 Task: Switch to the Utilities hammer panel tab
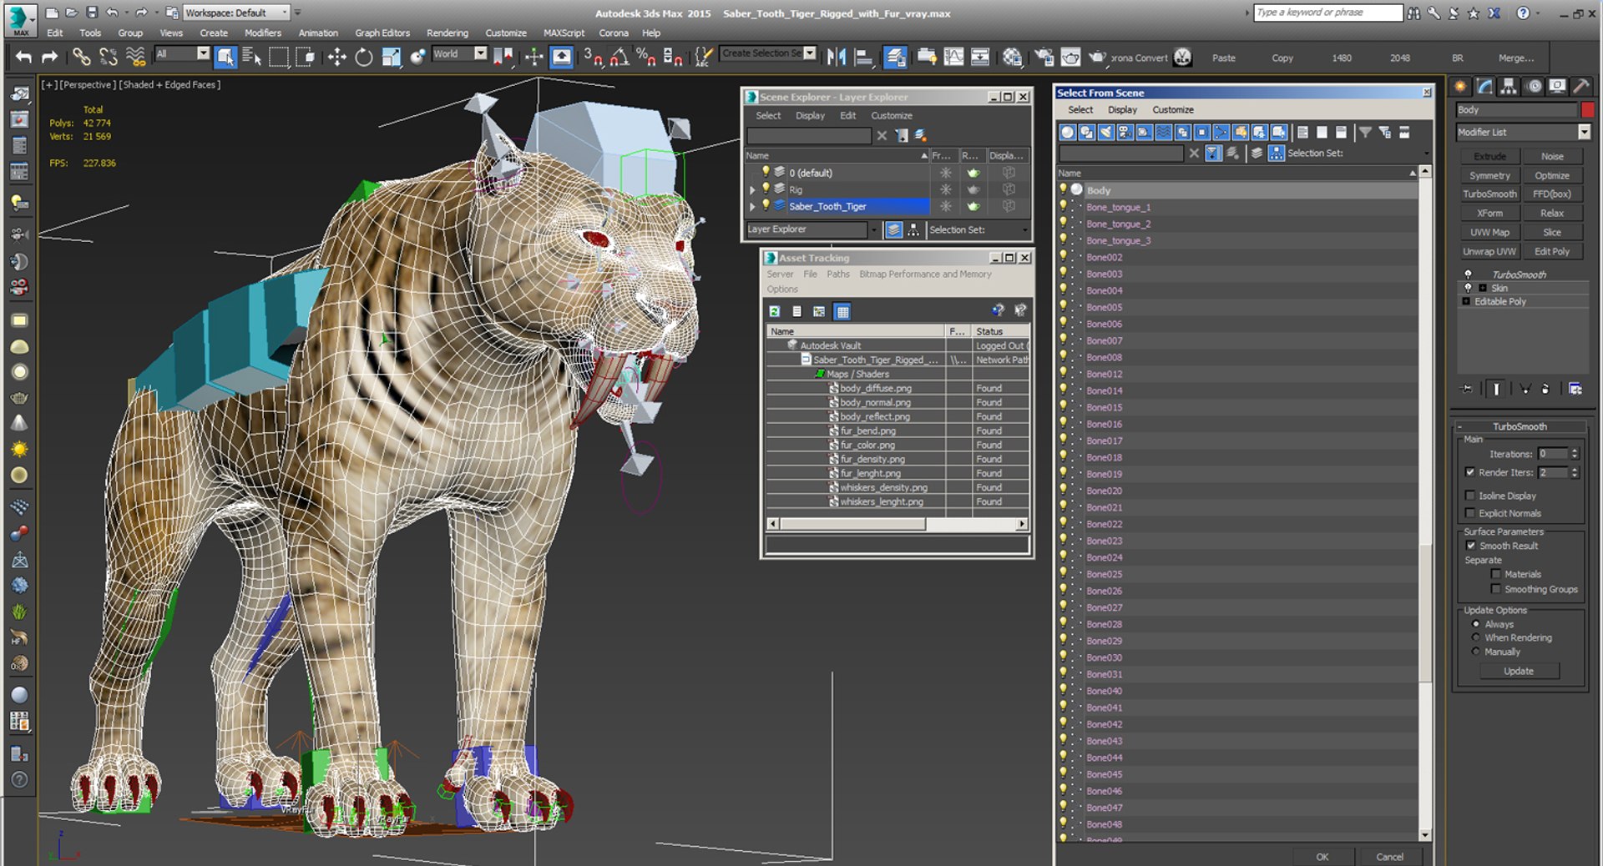(1581, 86)
